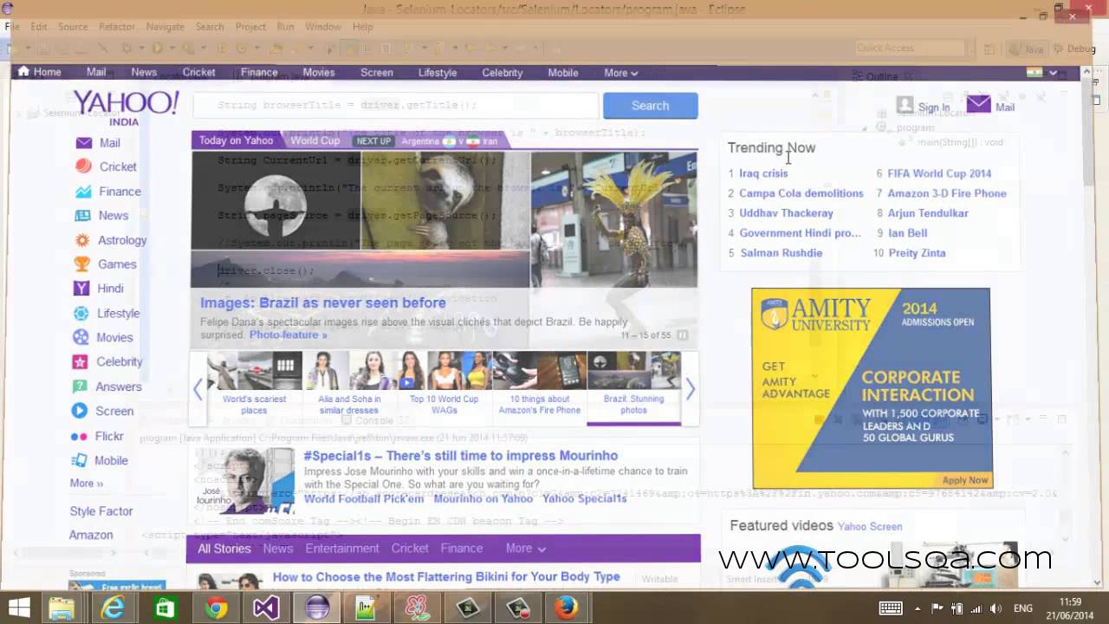Viewport: 1109px width, 624px height.
Task: Open the Photo feature » link
Action: tap(289, 335)
